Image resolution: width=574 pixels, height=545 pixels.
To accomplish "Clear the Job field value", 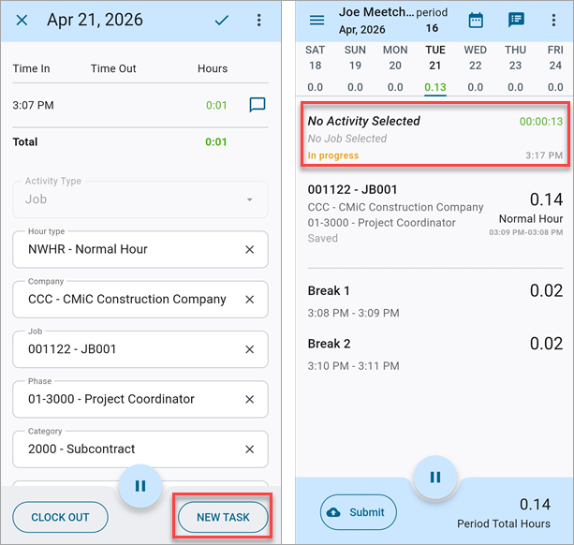I will point(250,349).
